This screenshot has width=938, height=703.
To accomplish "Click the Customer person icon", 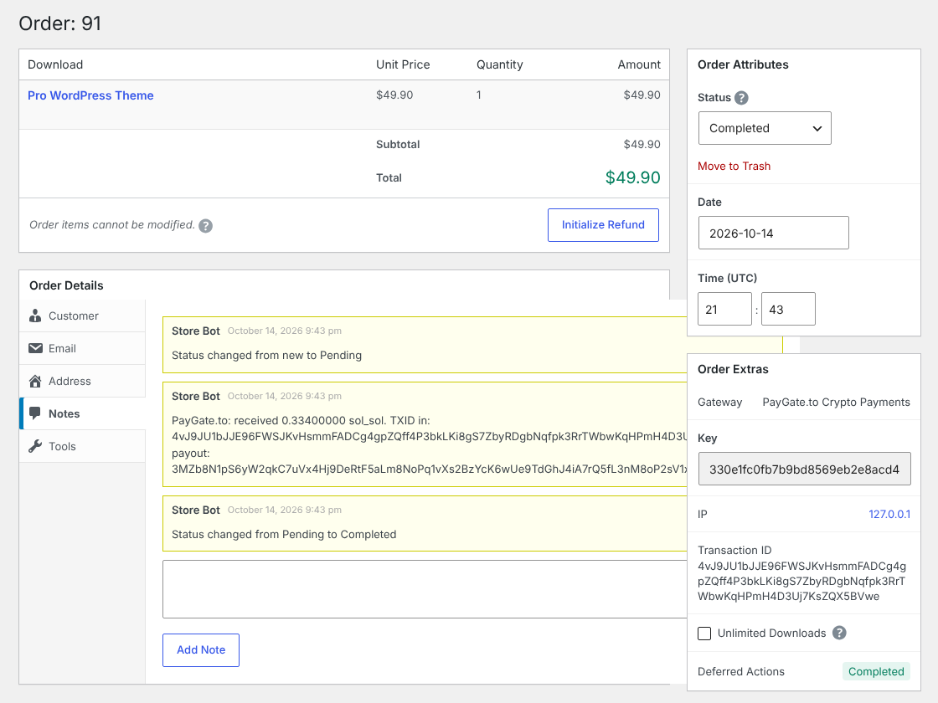I will tap(35, 316).
